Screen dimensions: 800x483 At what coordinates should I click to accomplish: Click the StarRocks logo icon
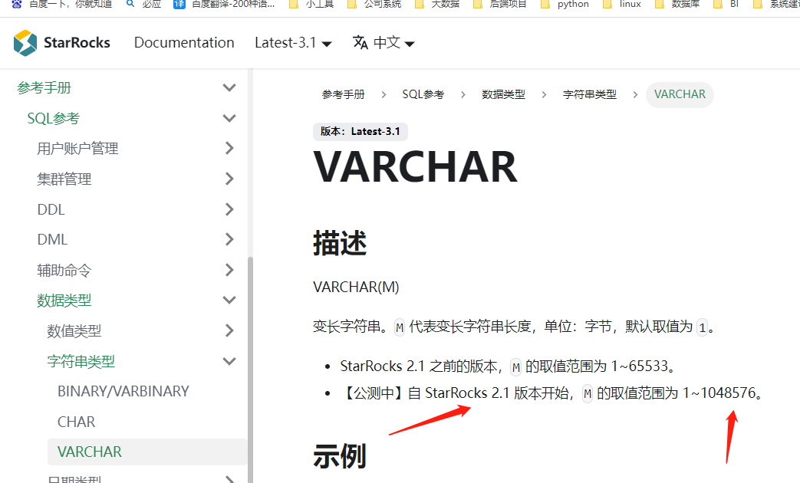pyautogui.click(x=25, y=43)
